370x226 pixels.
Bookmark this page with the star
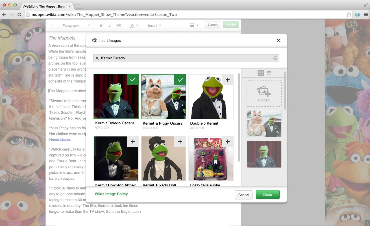(349, 14)
